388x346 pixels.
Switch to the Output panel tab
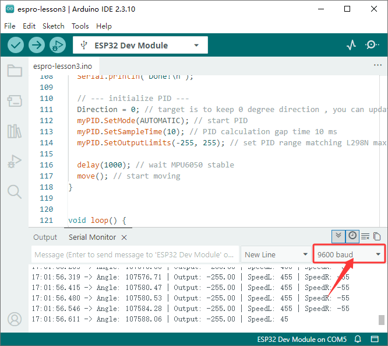point(45,237)
